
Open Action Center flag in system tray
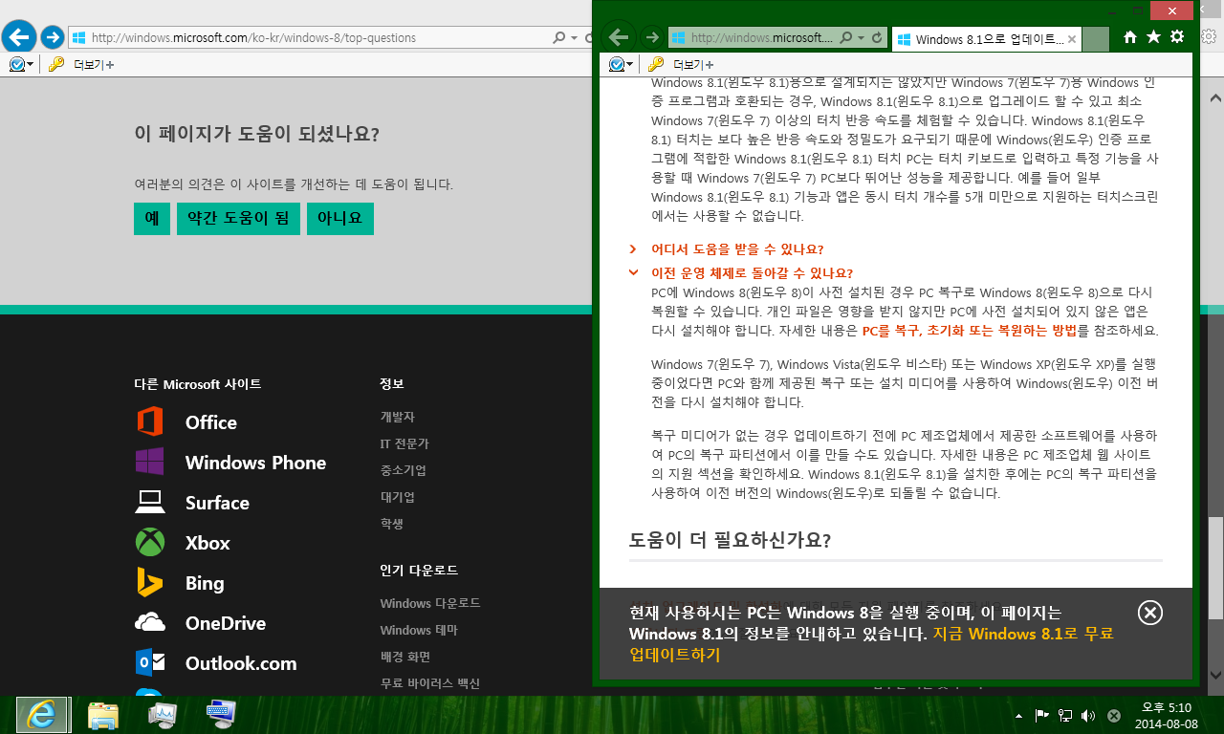tap(1042, 716)
